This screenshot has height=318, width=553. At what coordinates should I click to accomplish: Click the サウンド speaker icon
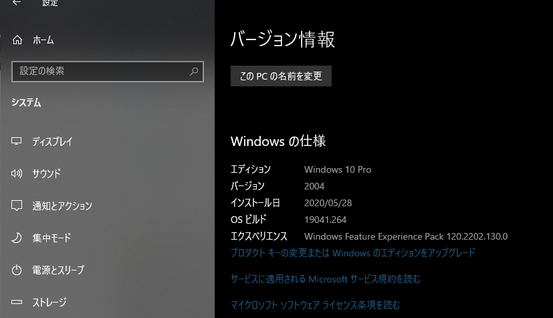[x=17, y=173]
